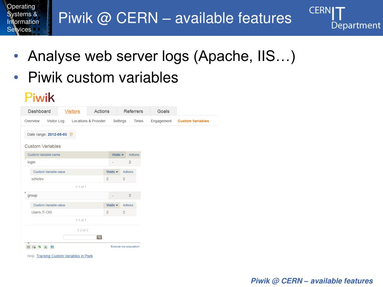This screenshot has height=287, width=383.
Task: Collapse the login variable row
Action: pos(83,162)
